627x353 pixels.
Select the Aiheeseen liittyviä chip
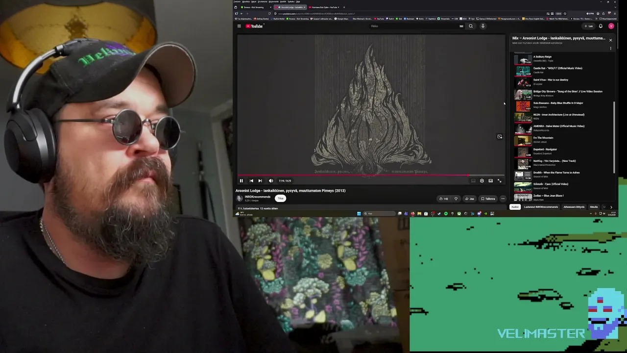coord(574,207)
